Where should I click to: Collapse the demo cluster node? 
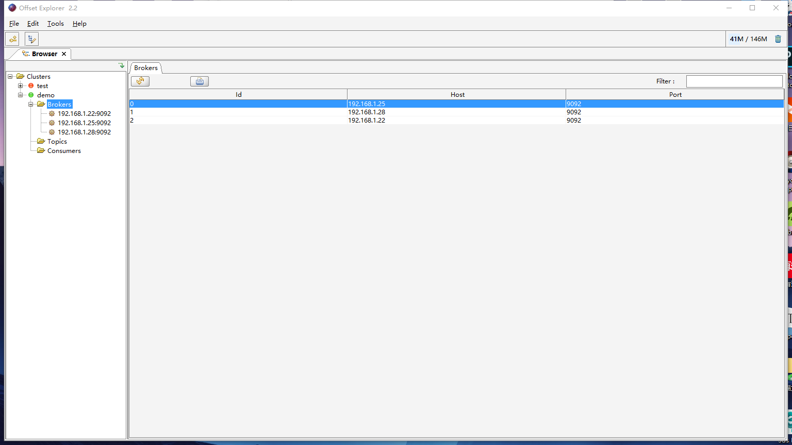point(21,95)
